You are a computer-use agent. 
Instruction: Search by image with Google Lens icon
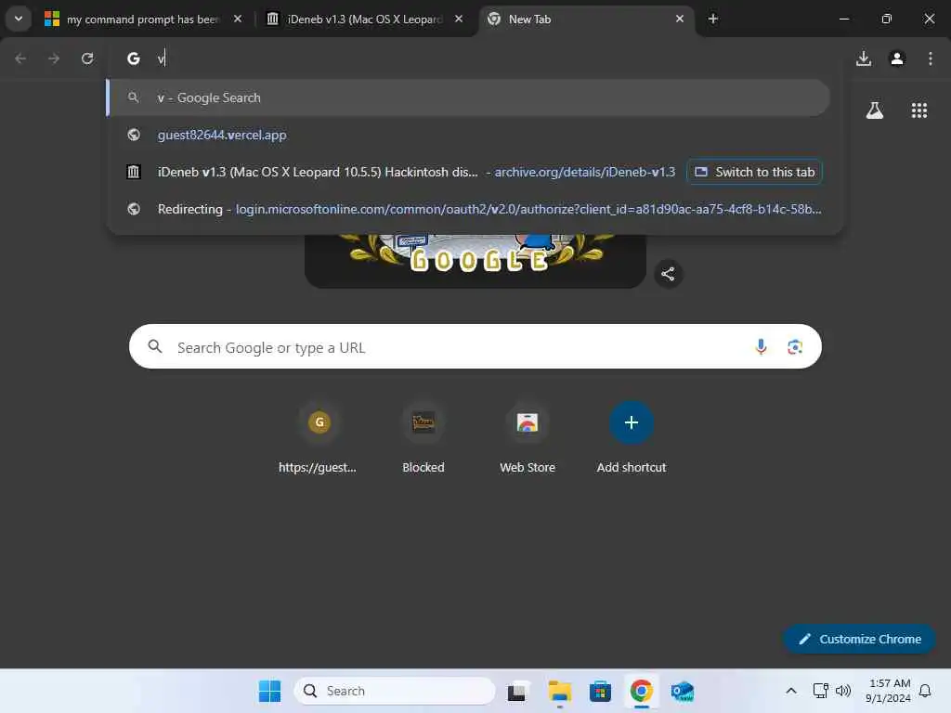point(795,347)
